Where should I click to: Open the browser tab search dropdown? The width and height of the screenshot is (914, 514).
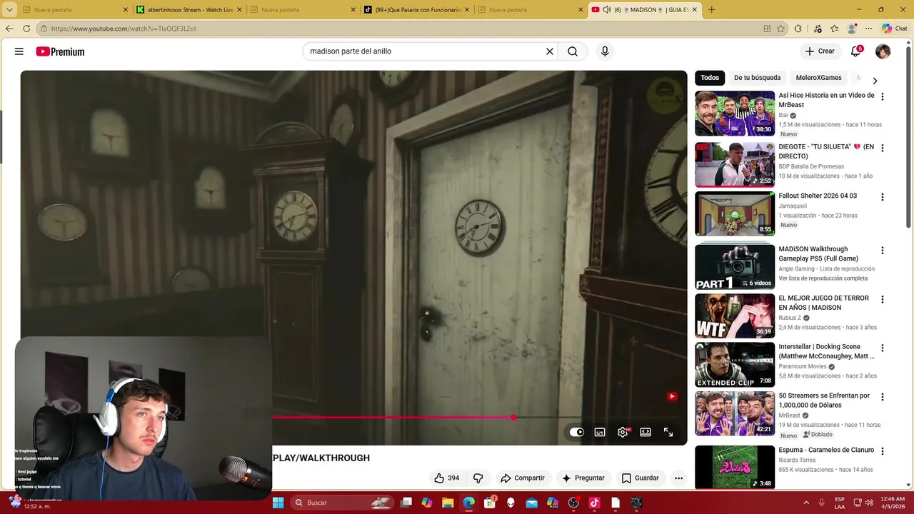point(9,10)
